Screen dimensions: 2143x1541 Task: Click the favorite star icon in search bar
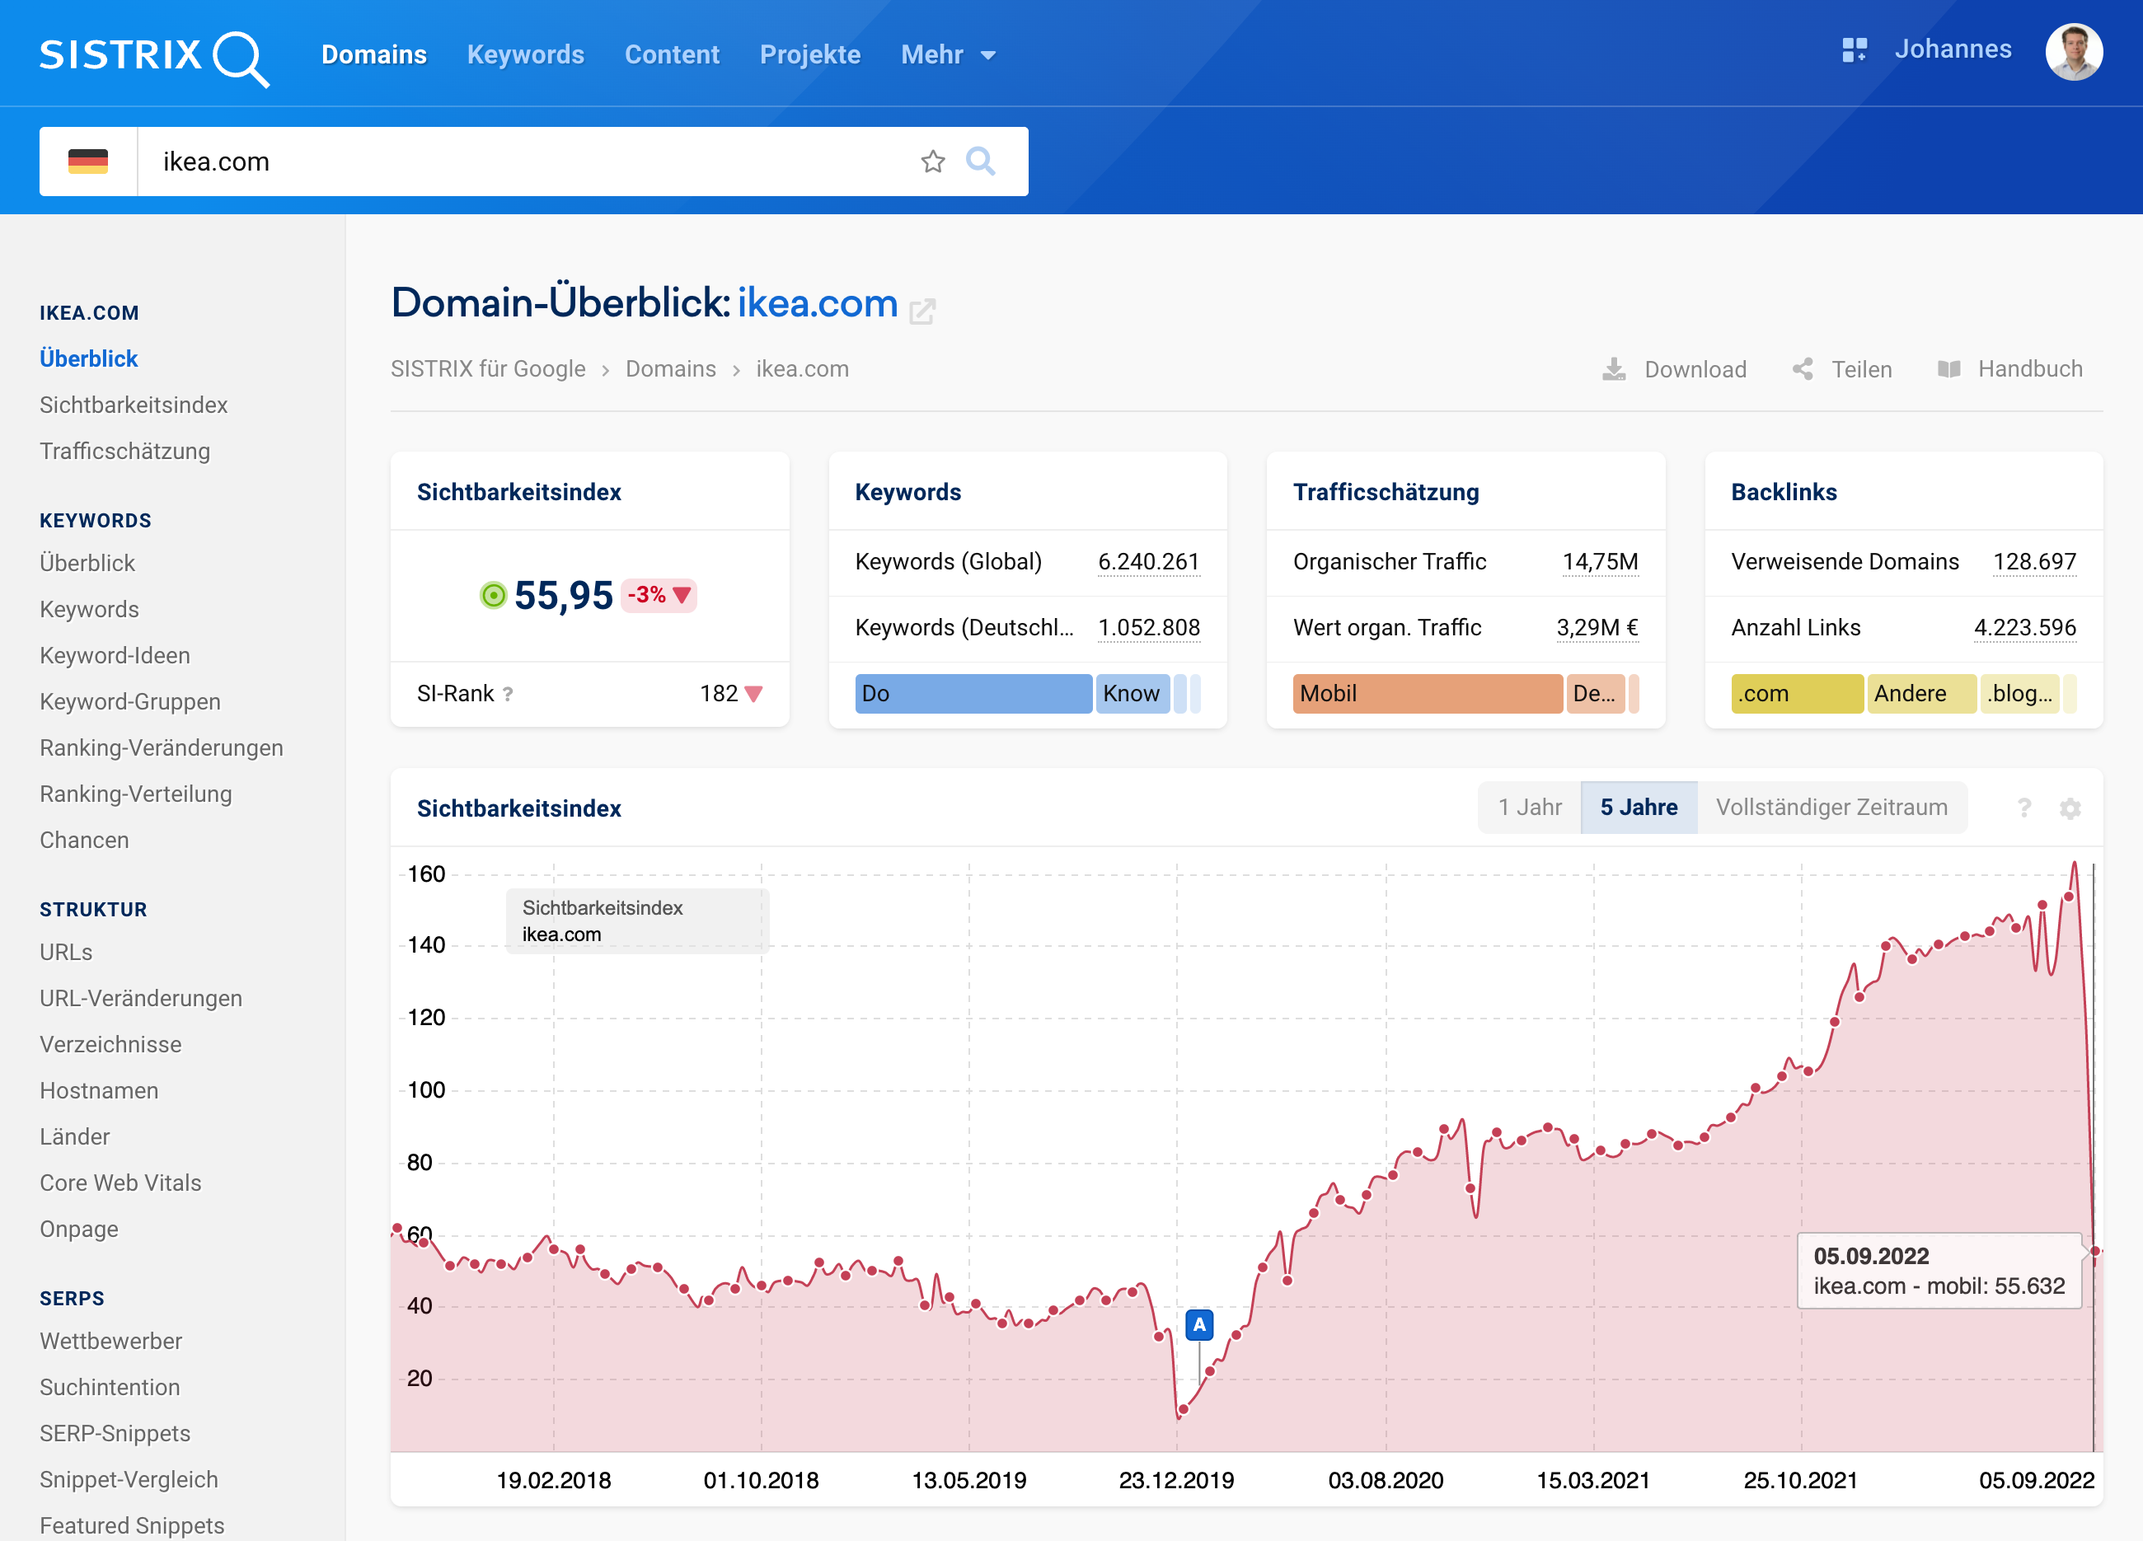click(932, 162)
